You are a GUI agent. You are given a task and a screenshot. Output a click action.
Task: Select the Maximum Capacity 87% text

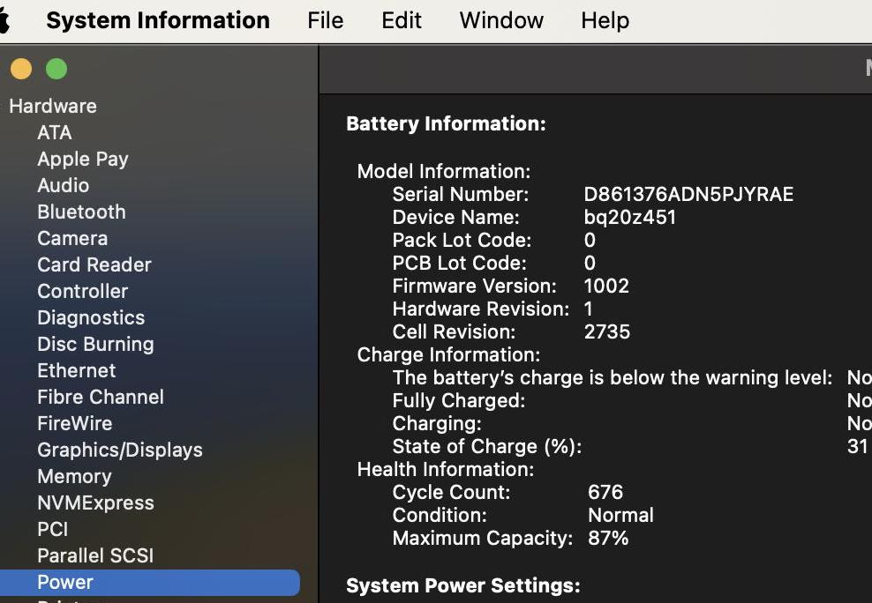608,538
